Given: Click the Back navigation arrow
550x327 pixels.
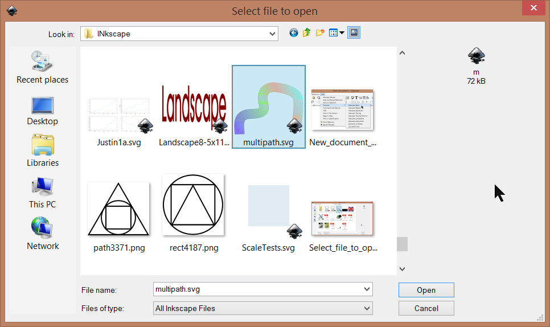Looking at the screenshot, I should click(x=294, y=33).
